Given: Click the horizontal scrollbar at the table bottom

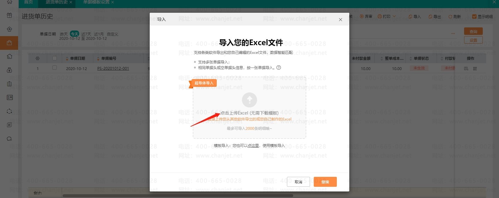Looking at the screenshot, I should coord(178,196).
